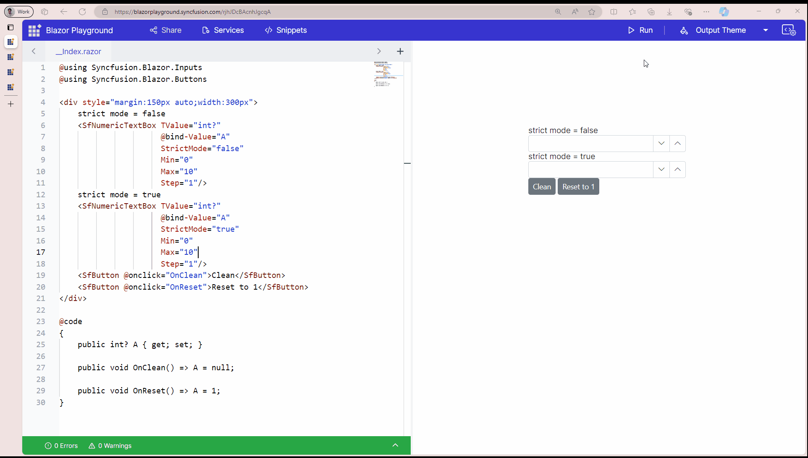808x458 pixels.
Task: Expand the errors and warnings panel chevron
Action: point(395,445)
